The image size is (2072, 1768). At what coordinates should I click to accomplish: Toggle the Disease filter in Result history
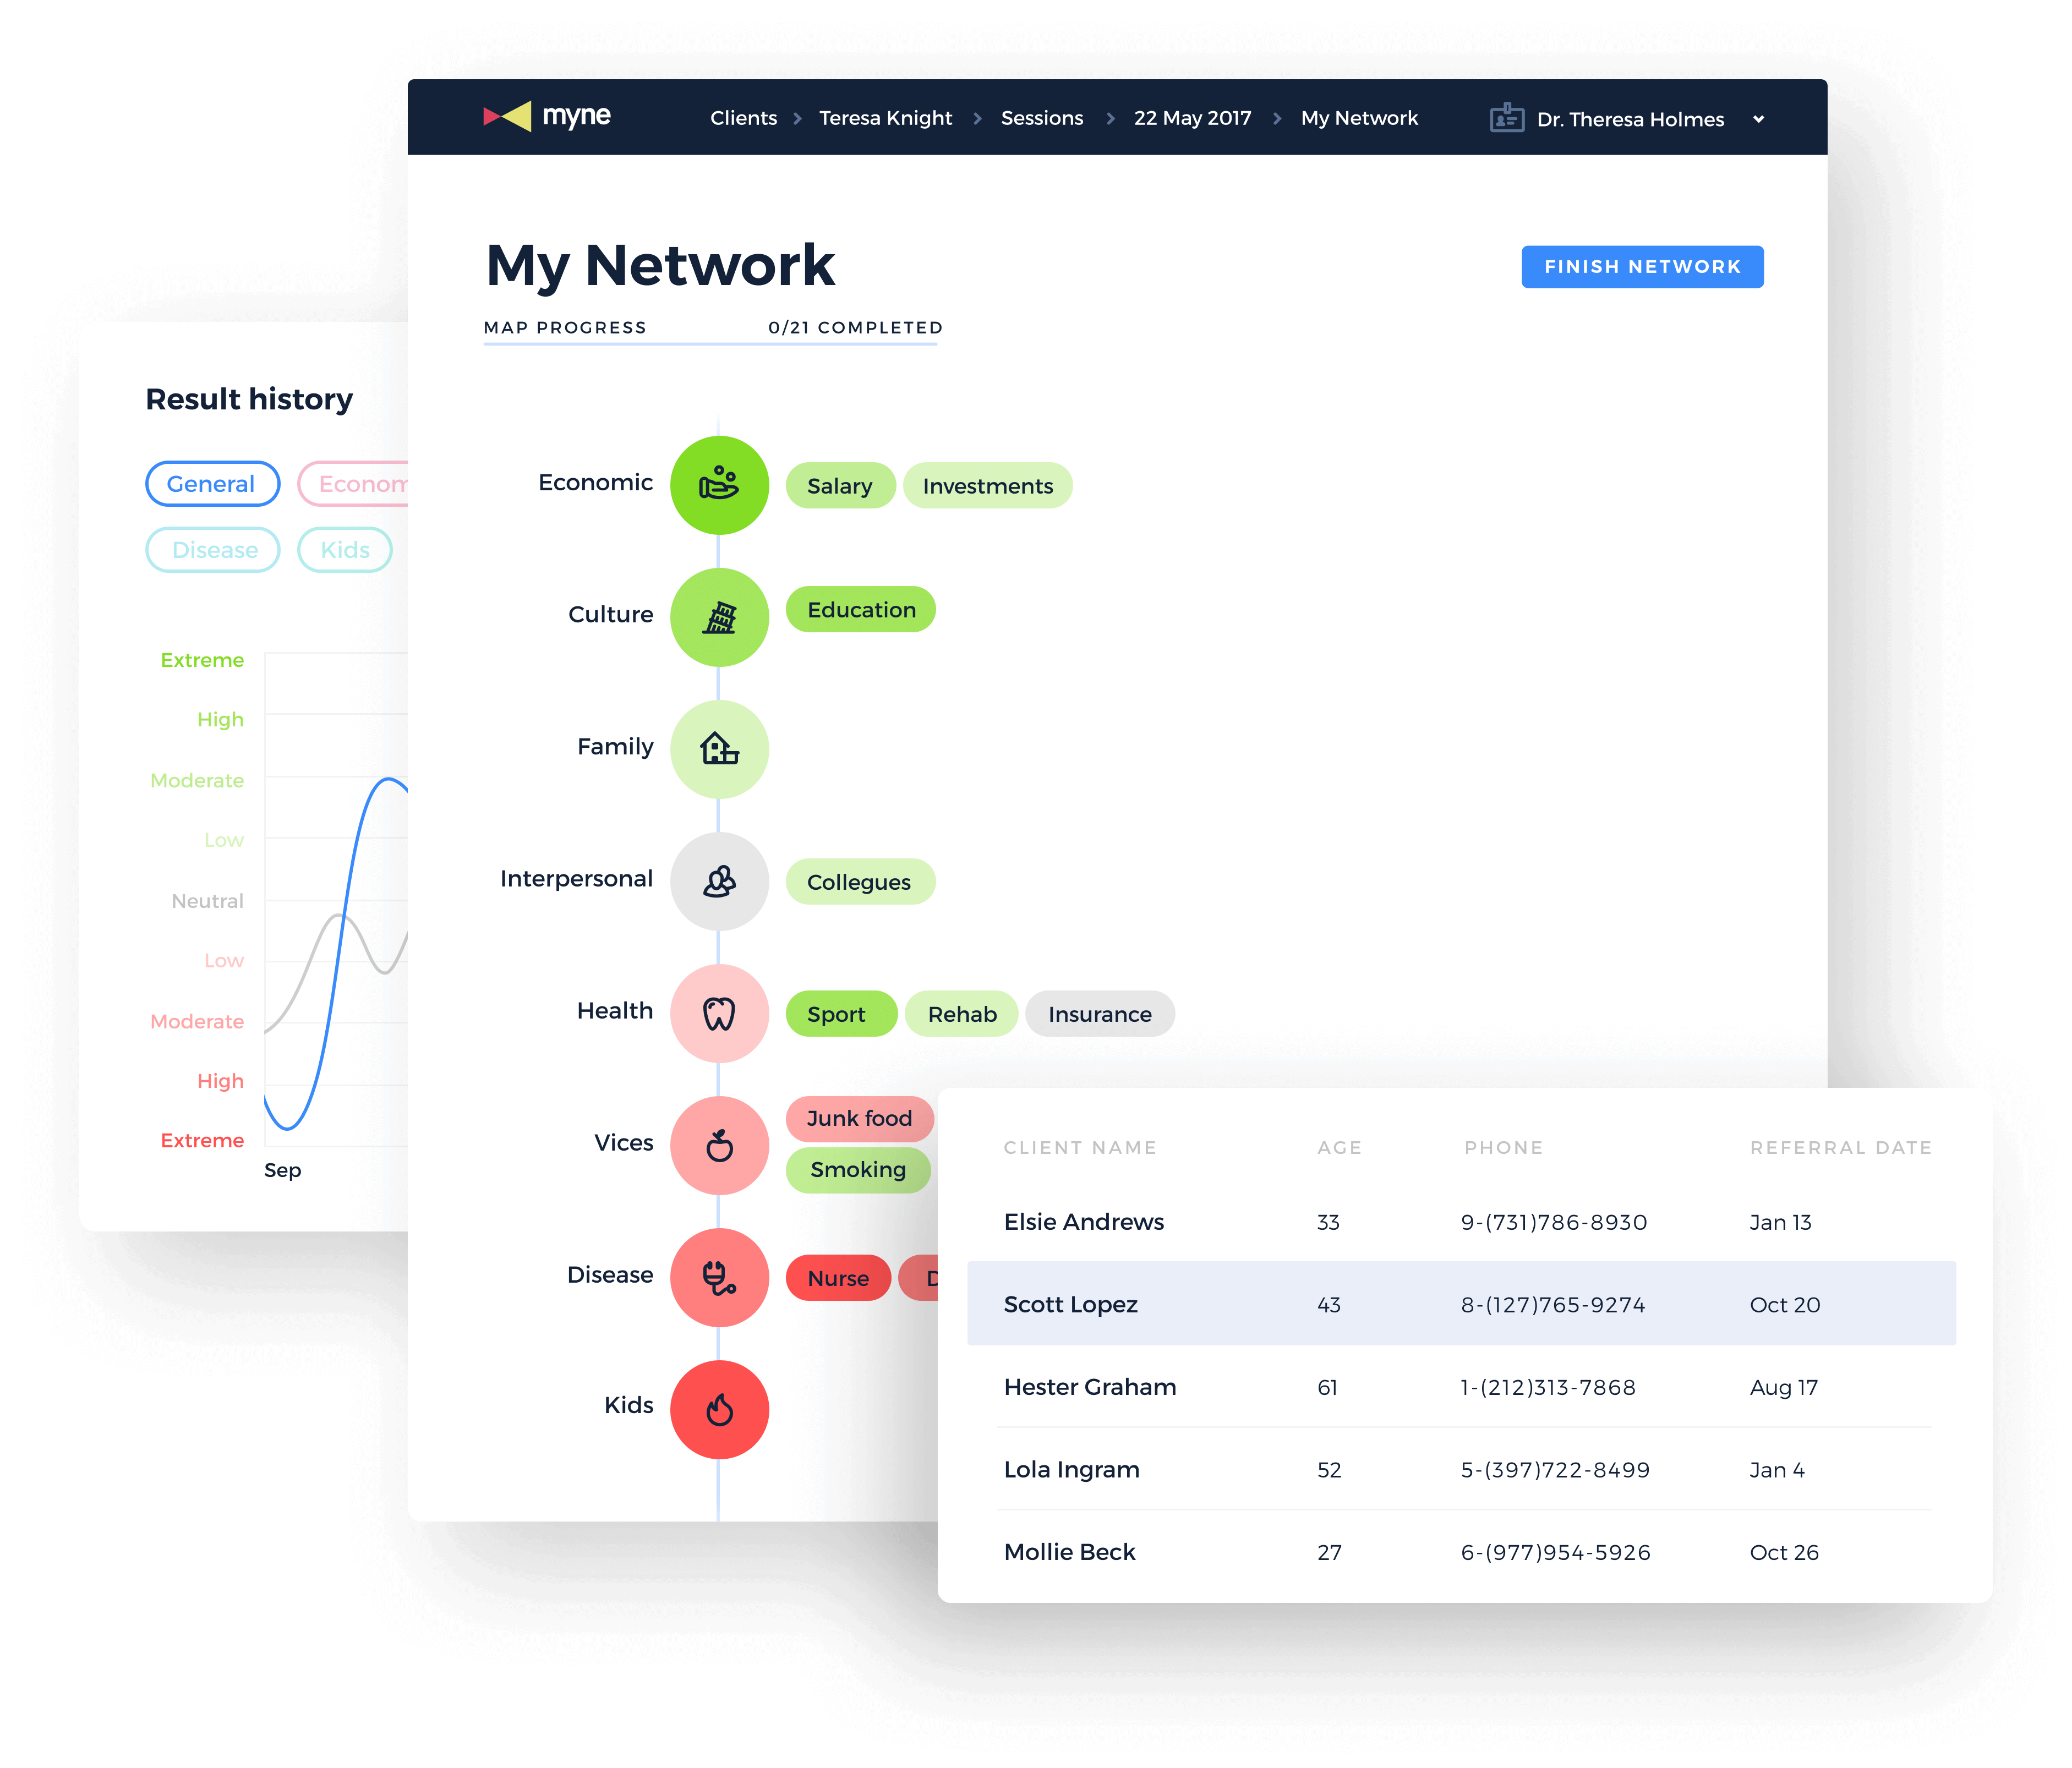click(213, 550)
